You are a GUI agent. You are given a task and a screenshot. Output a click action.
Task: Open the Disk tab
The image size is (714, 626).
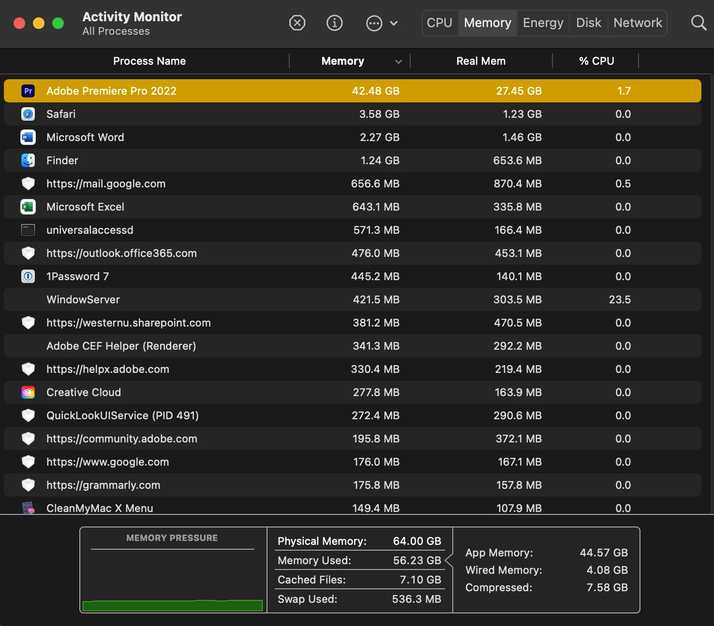click(589, 23)
